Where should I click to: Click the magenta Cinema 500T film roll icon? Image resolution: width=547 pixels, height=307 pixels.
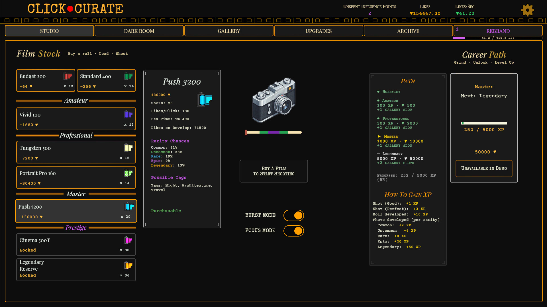tap(128, 240)
